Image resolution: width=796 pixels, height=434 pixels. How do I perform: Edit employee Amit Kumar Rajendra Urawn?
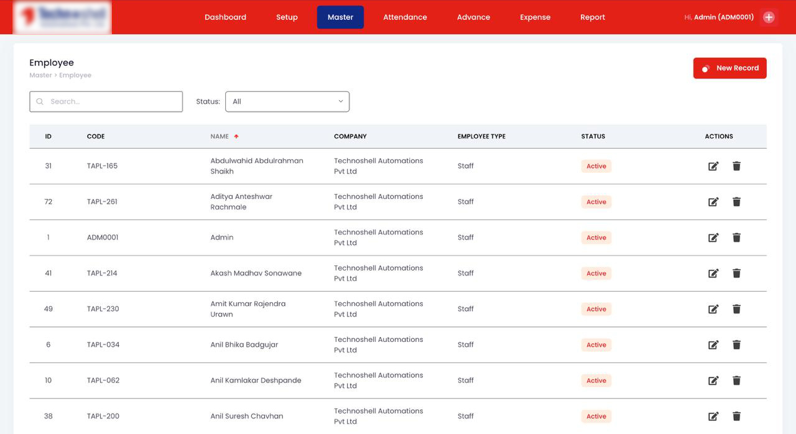[x=713, y=309]
